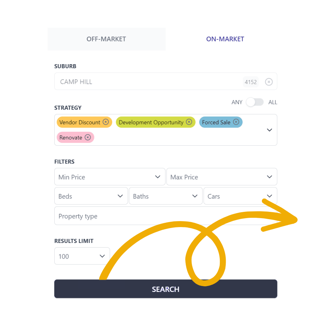Remove the Development Opportunity tag
Image resolution: width=331 pixels, height=331 pixels.
[189, 122]
